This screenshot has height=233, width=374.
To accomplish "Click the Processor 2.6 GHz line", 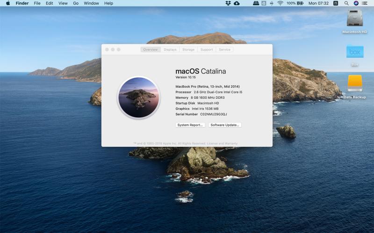I will (209, 92).
